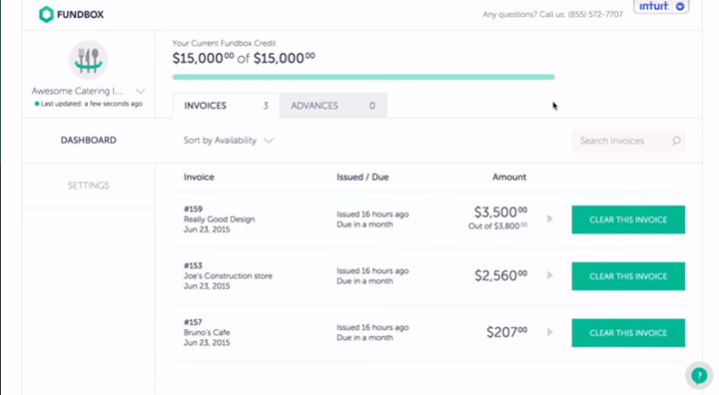Viewport: 719px width, 395px height.
Task: Expand invoice #159 details arrow
Action: [x=550, y=219]
